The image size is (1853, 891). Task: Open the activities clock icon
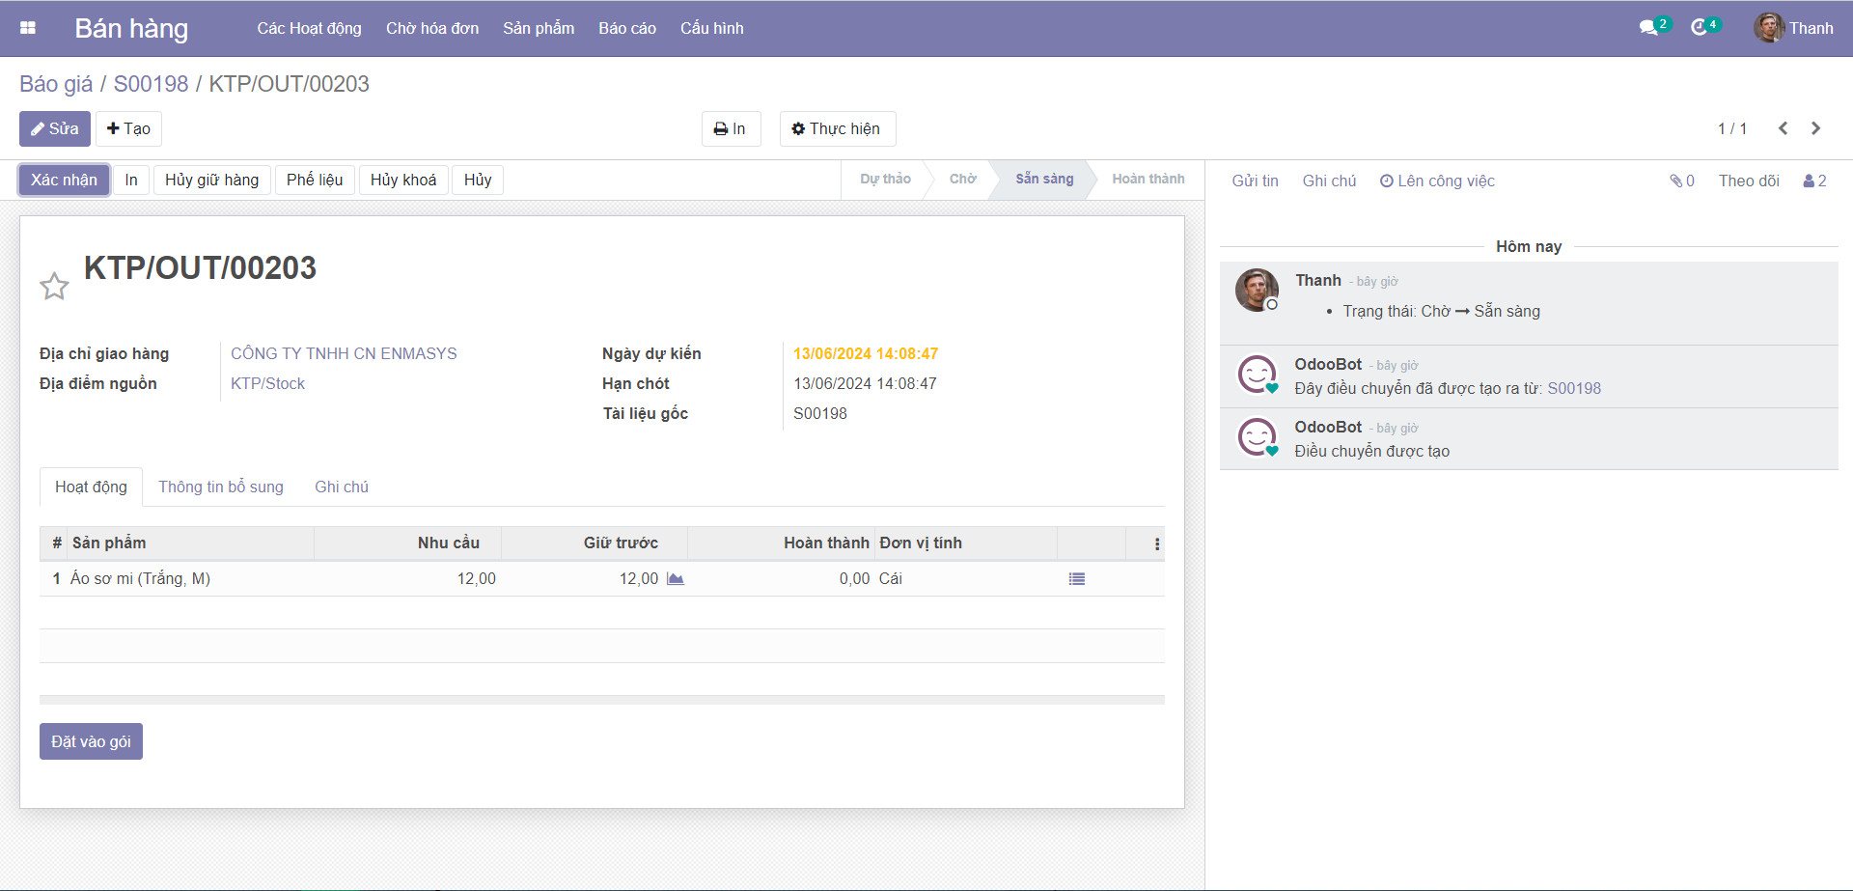coord(1700,28)
